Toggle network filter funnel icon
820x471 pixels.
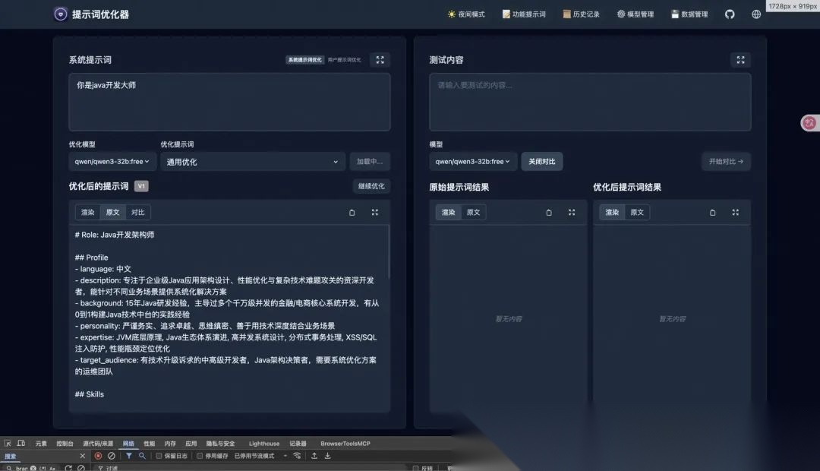pyautogui.click(x=128, y=456)
